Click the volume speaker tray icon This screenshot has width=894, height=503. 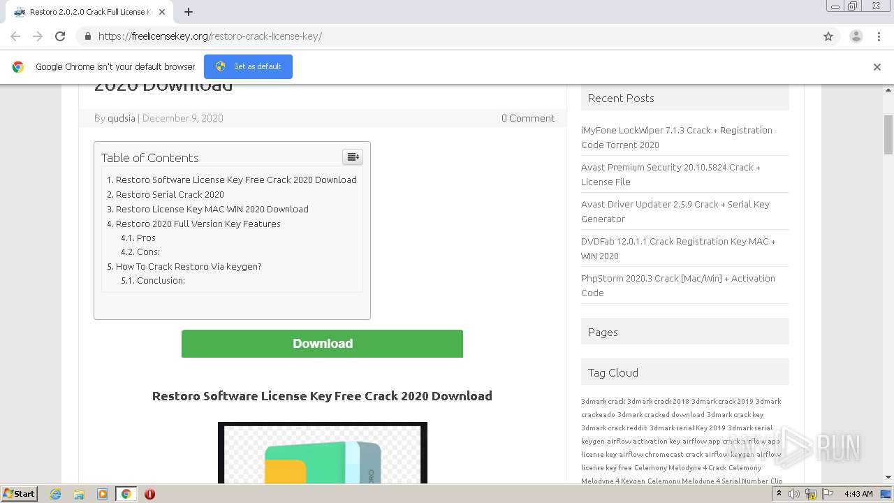pyautogui.click(x=794, y=494)
